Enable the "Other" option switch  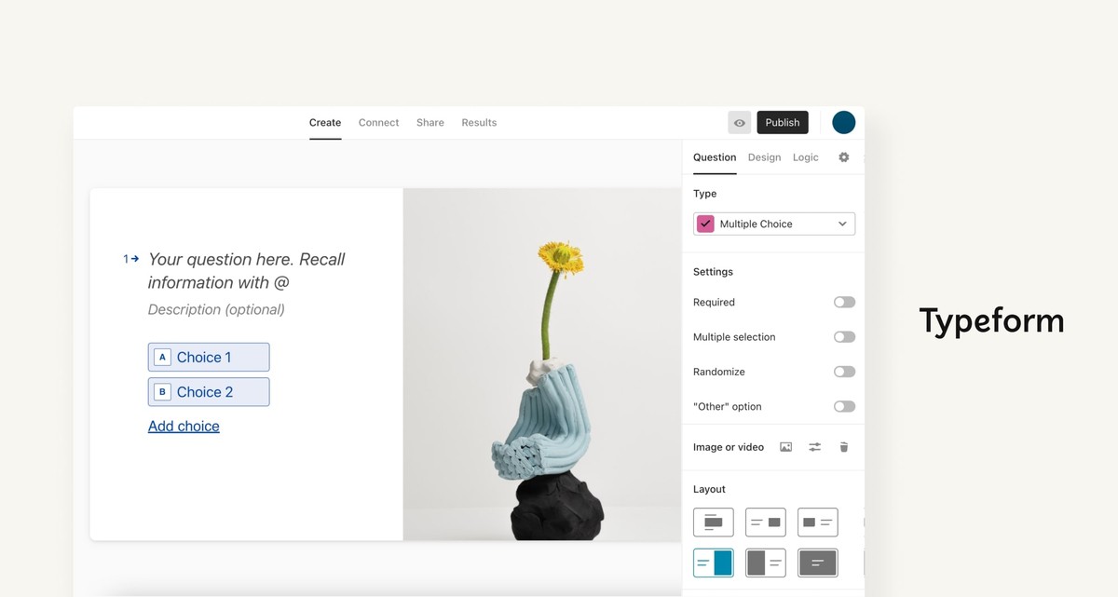pos(844,407)
